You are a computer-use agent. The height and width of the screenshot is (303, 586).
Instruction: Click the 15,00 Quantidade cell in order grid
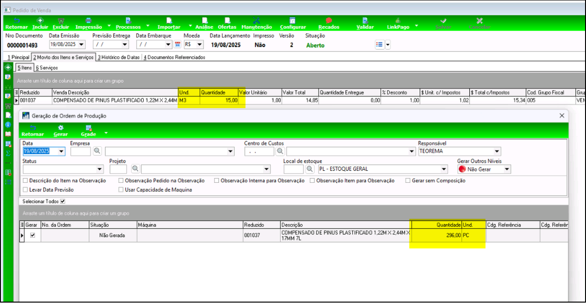219,100
